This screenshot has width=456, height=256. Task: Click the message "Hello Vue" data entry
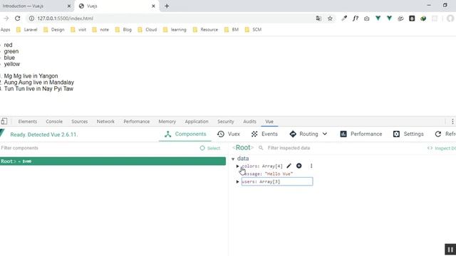coord(267,174)
